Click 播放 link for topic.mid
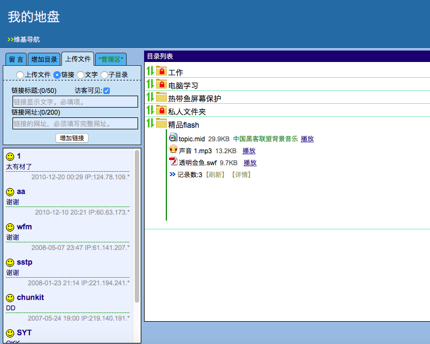430x344 pixels. pos(307,139)
